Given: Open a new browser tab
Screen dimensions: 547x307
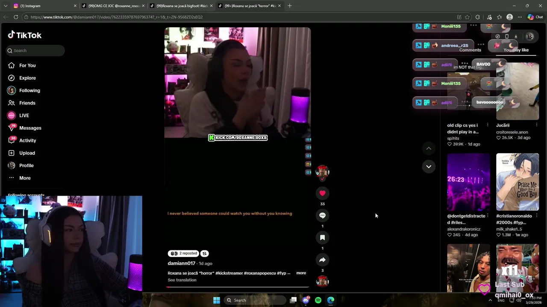Looking at the screenshot, I should [290, 6].
